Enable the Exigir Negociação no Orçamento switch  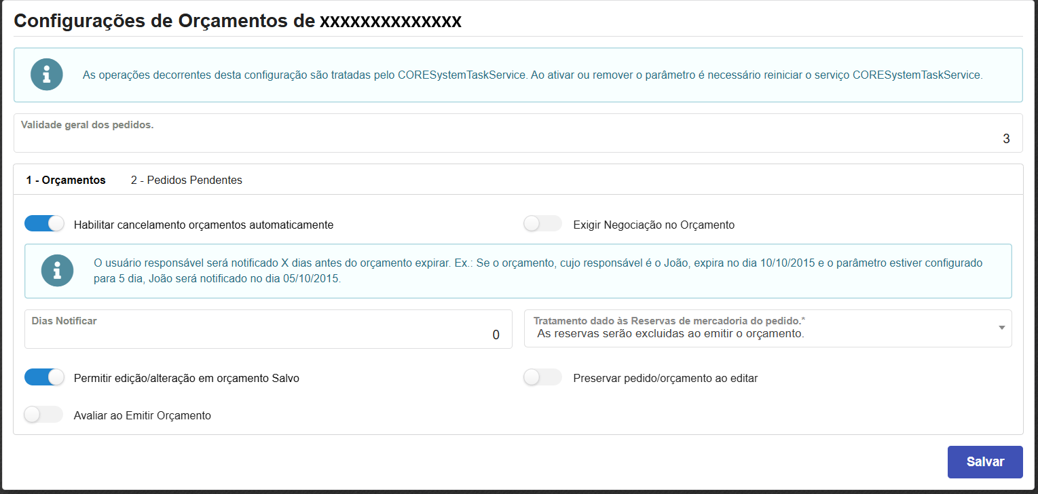click(542, 224)
